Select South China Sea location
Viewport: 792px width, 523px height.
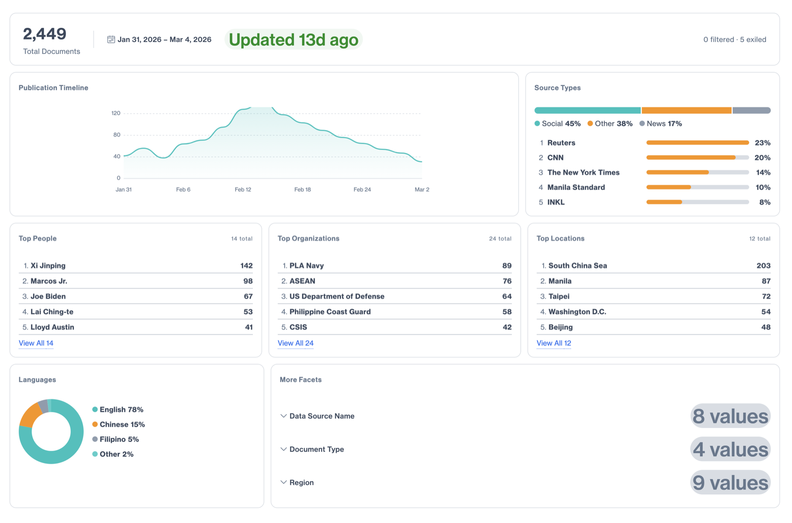click(x=653, y=266)
